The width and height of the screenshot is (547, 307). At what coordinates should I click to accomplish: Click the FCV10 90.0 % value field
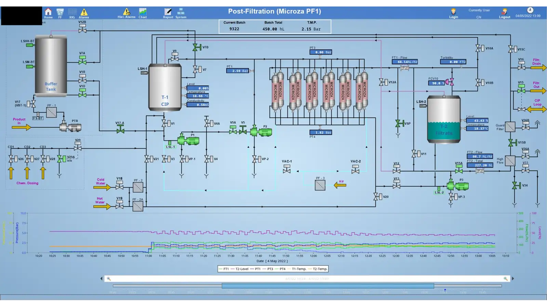436,83
